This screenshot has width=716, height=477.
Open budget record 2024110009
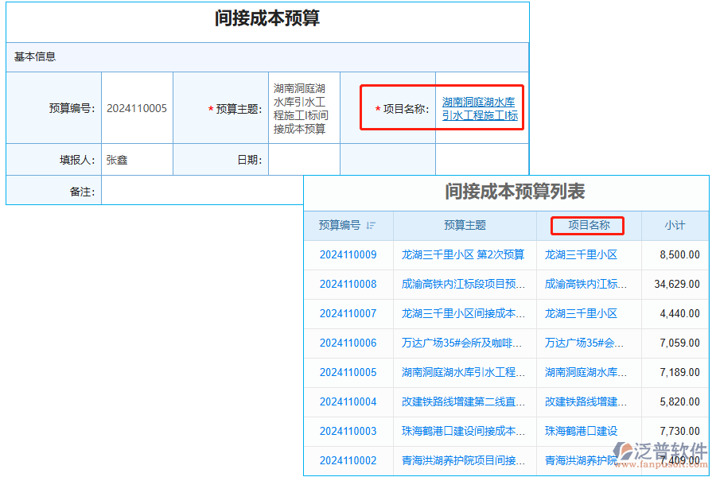click(348, 254)
